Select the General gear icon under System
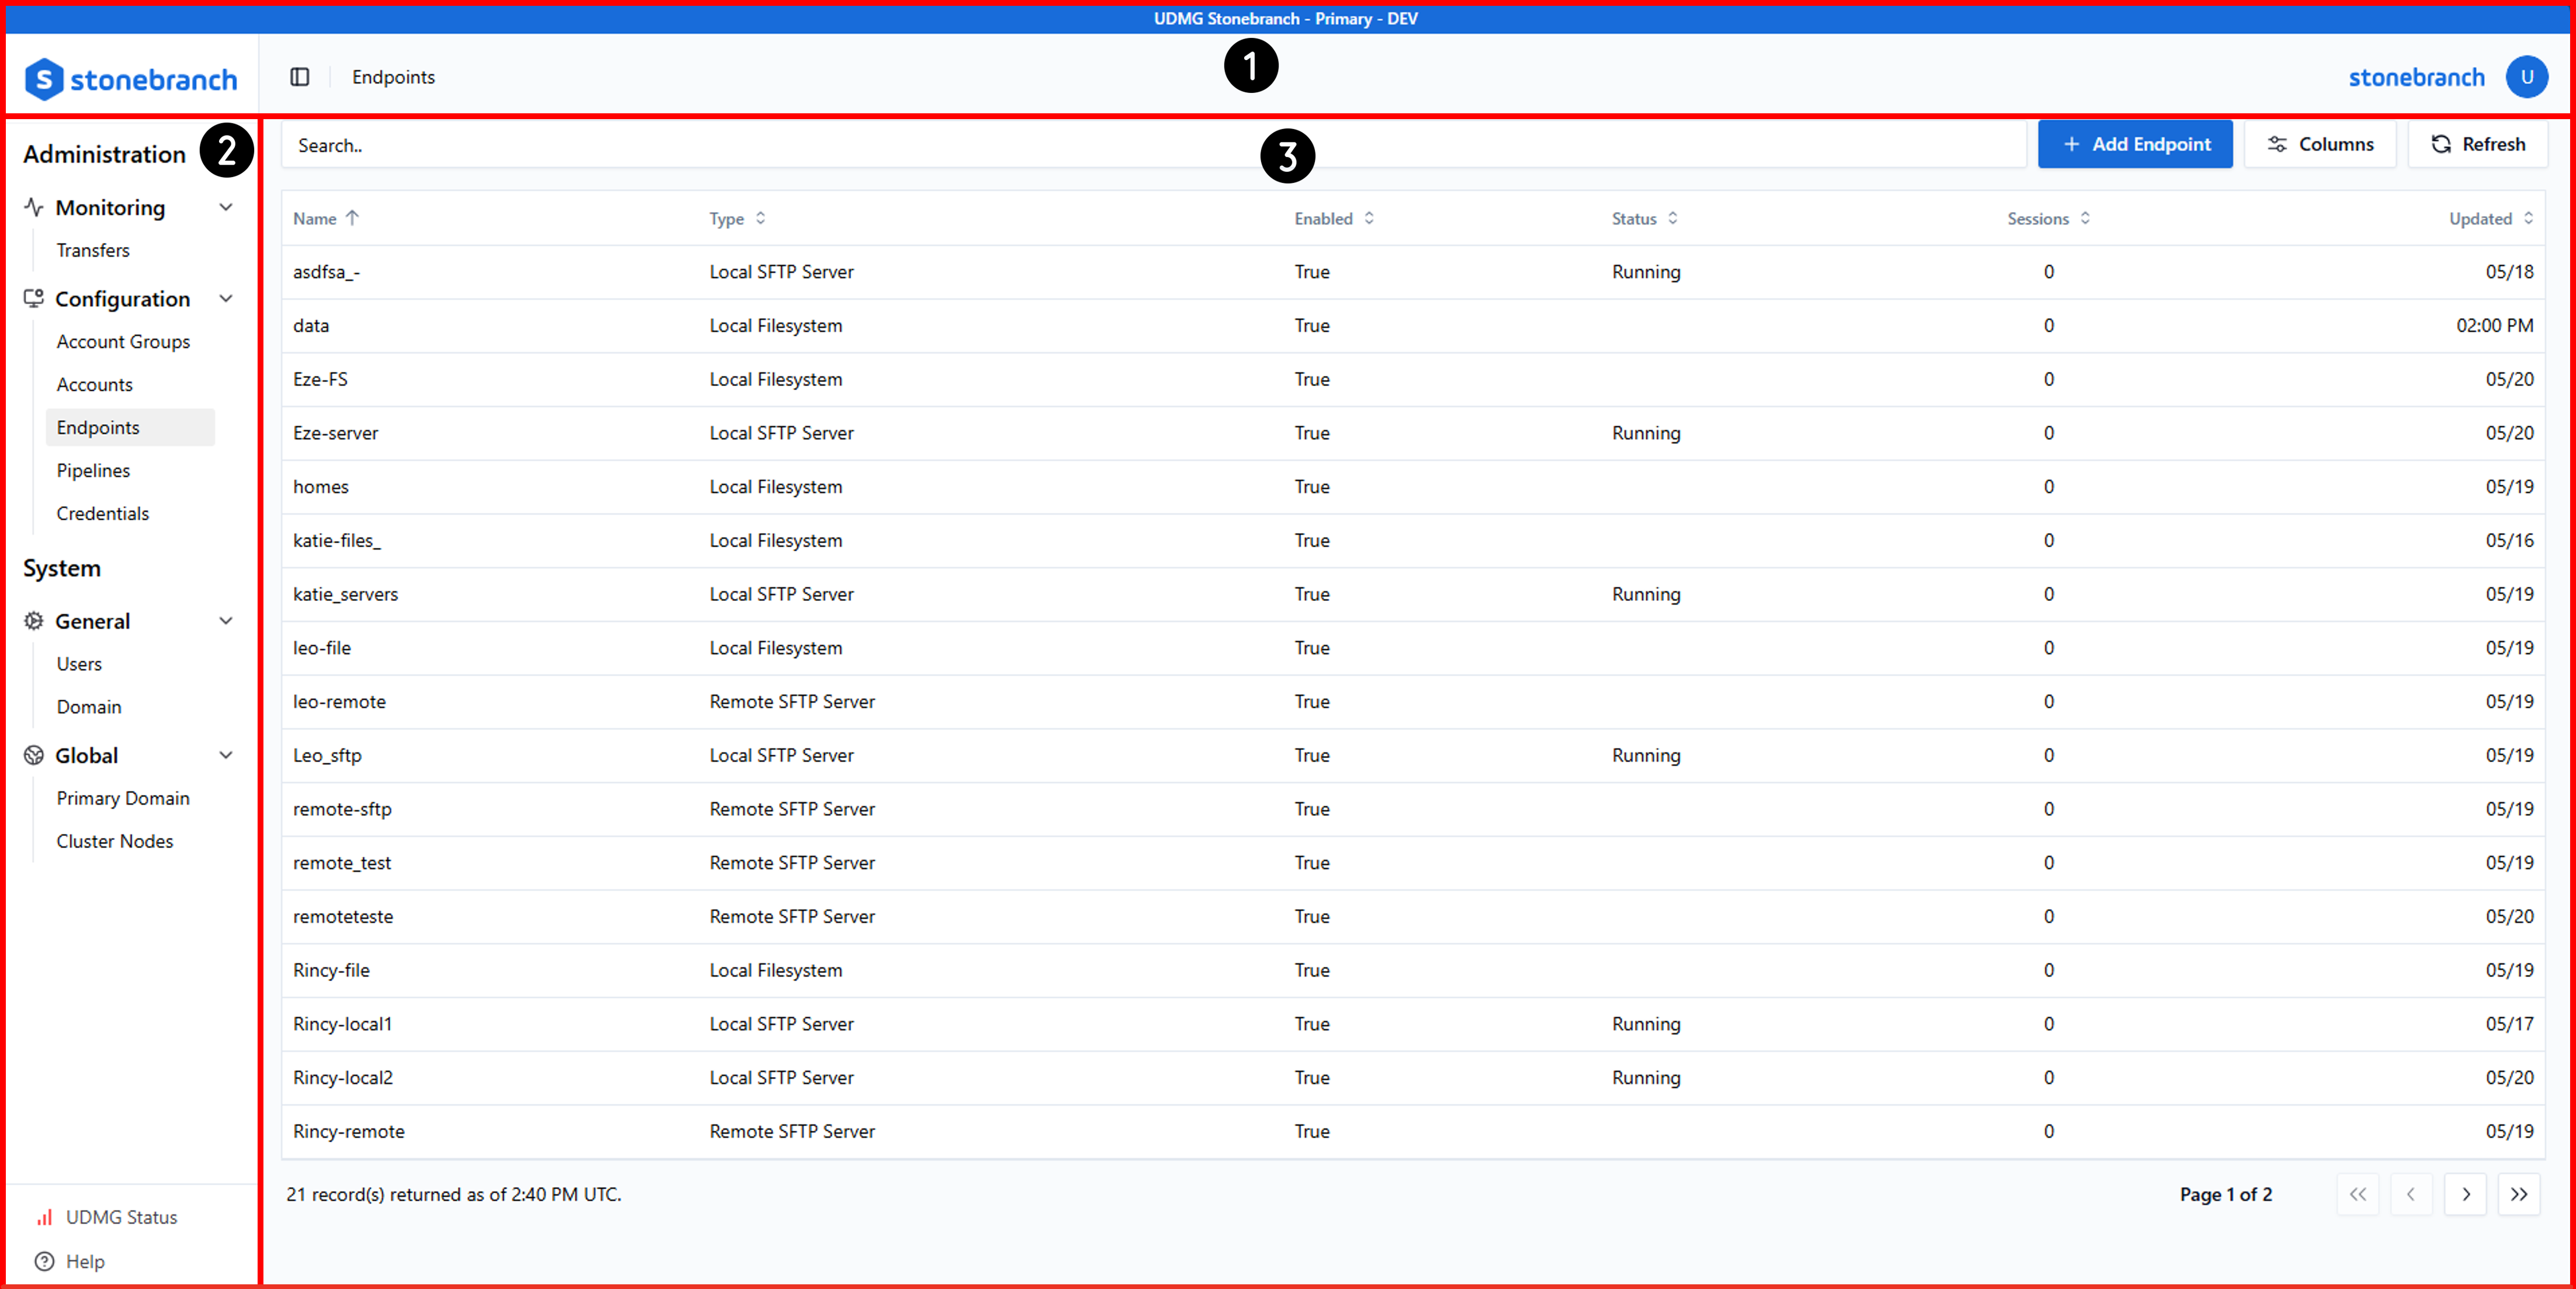Image resolution: width=2576 pixels, height=1289 pixels. (33, 620)
